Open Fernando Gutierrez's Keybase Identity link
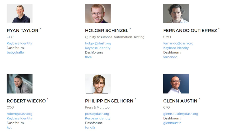Screen dimensions: 226x132 (176, 48)
